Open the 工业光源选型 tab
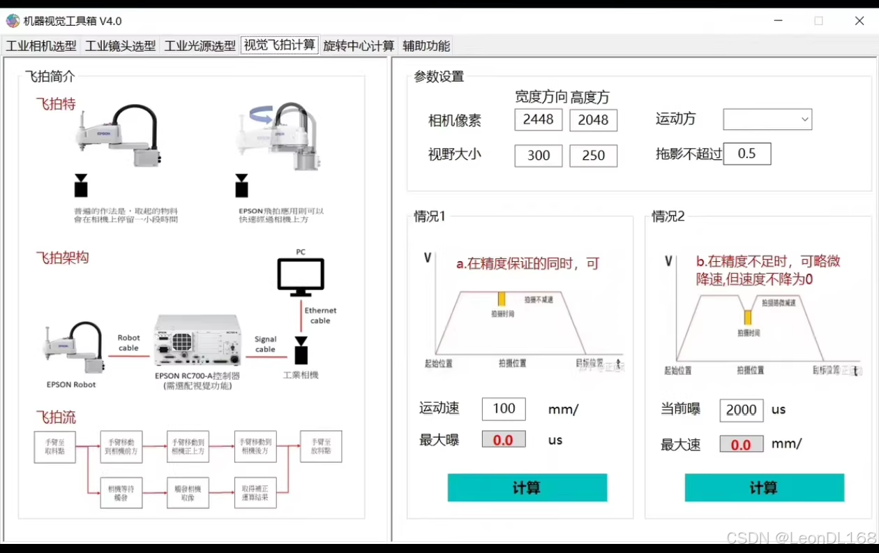 point(200,45)
